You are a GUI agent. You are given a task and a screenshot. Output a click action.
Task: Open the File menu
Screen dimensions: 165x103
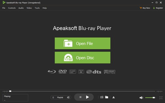(x=4, y=8)
